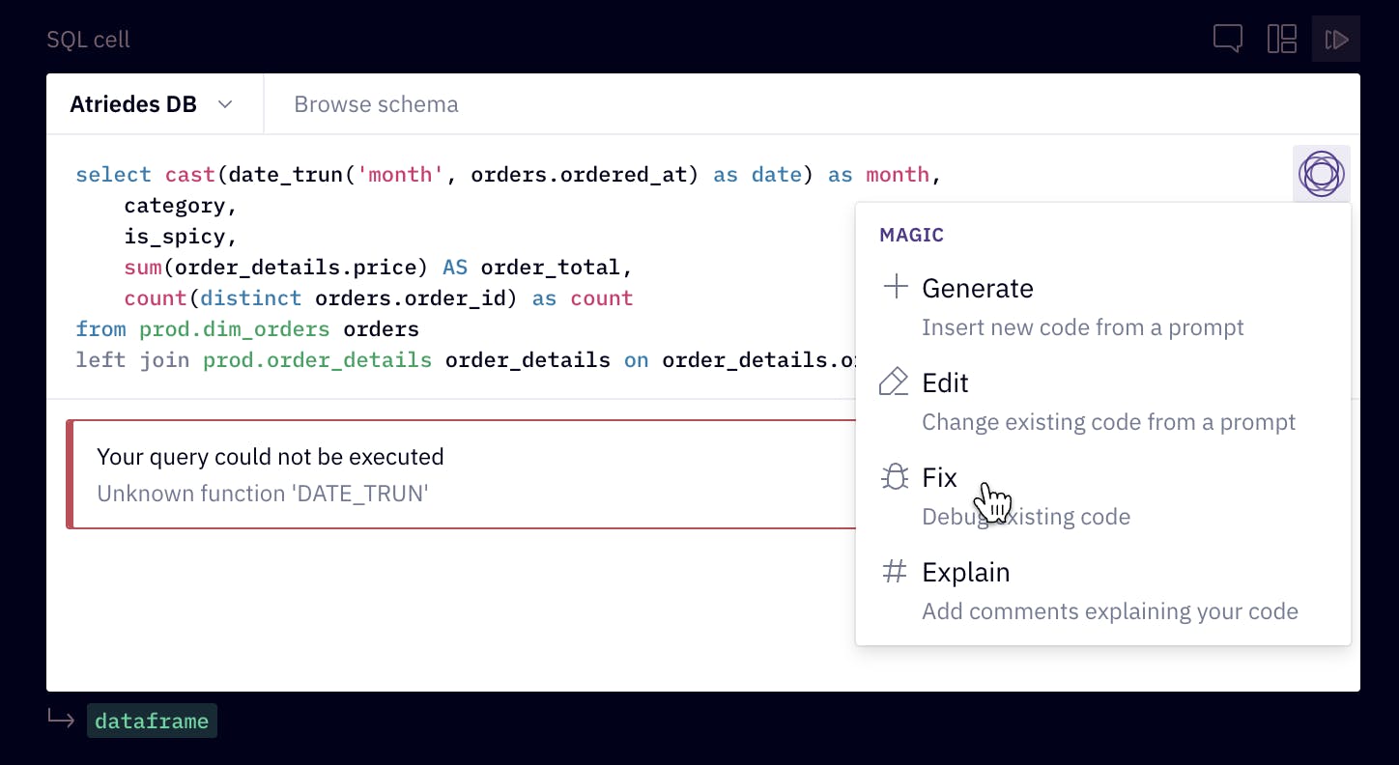Viewport: 1399px width, 765px height.
Task: Choose Fix to debug existing code
Action: coord(939,478)
